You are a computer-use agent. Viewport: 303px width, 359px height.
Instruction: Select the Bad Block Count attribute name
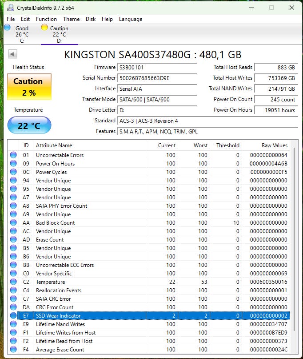coord(56,223)
